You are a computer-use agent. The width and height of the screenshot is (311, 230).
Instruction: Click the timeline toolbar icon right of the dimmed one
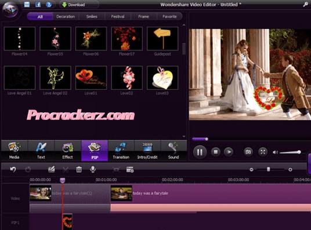click(x=130, y=170)
